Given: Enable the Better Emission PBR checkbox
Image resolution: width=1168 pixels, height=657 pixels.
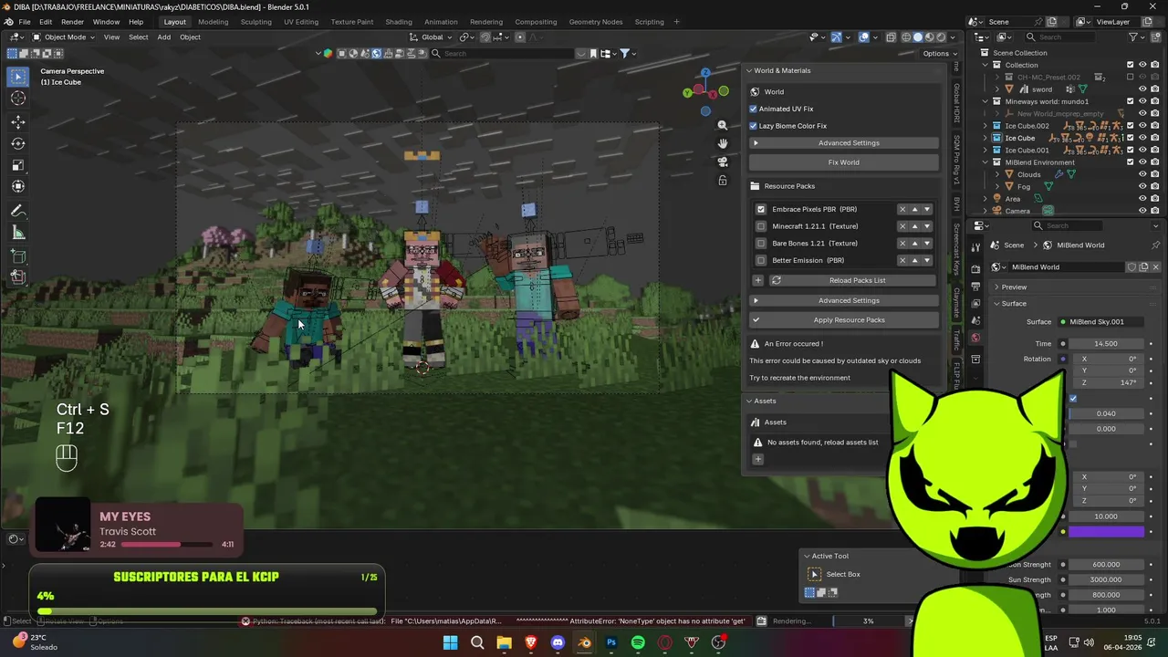Looking at the screenshot, I should click(x=761, y=260).
